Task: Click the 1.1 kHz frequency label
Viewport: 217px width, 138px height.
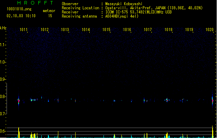Action: tap(3, 45)
